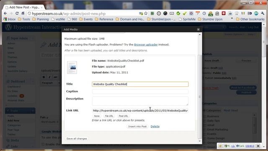Screen dimensions: 268x151
Task: Switch to the Most Used categories tab
Action: (231, 110)
